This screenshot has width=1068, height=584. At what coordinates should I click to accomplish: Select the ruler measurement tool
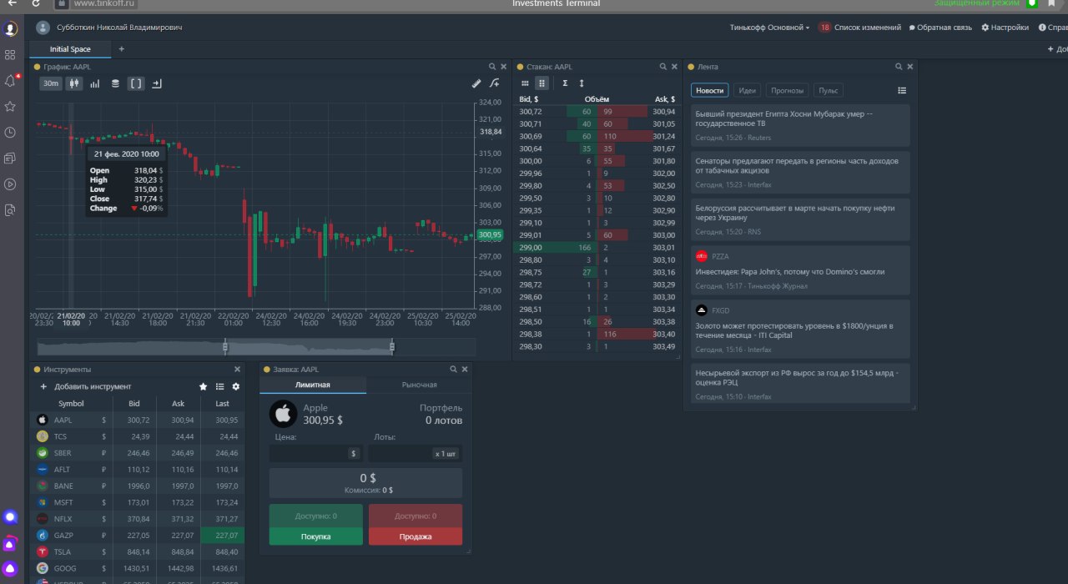(x=476, y=83)
